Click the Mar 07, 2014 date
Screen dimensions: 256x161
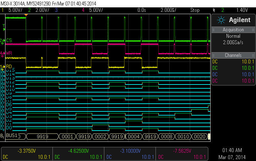point(232,157)
